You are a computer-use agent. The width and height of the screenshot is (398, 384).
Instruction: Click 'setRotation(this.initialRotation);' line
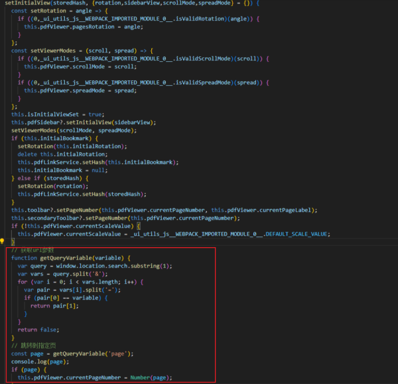click(x=72, y=146)
